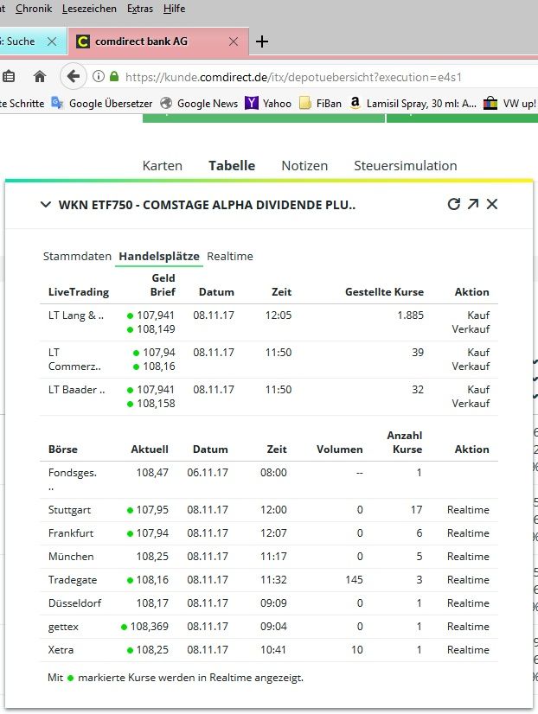Open Lamisil Spray Amazon bookmark

click(413, 103)
